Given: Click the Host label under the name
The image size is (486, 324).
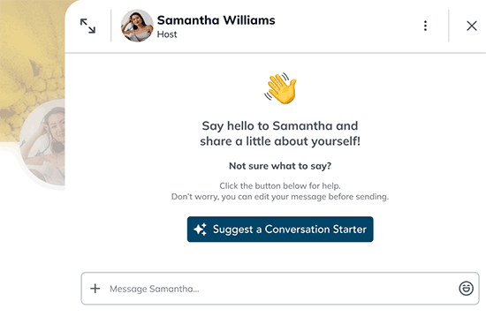Looking at the screenshot, I should pyautogui.click(x=167, y=34).
